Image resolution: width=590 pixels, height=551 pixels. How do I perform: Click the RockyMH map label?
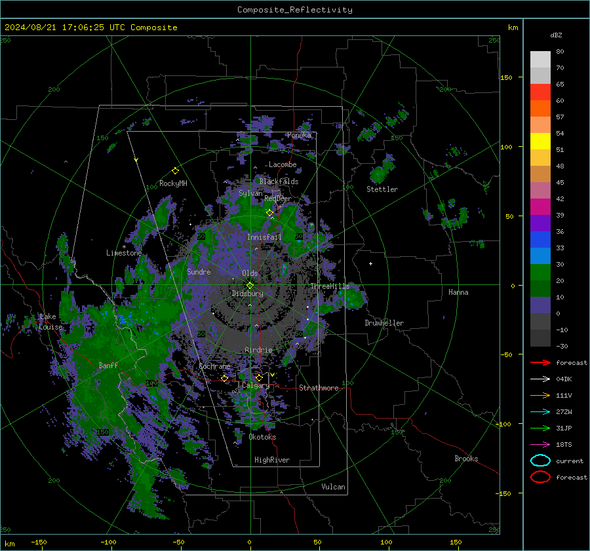[173, 183]
